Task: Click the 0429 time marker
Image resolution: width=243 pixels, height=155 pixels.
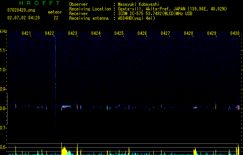Action: pyautogui.click(x=212, y=33)
